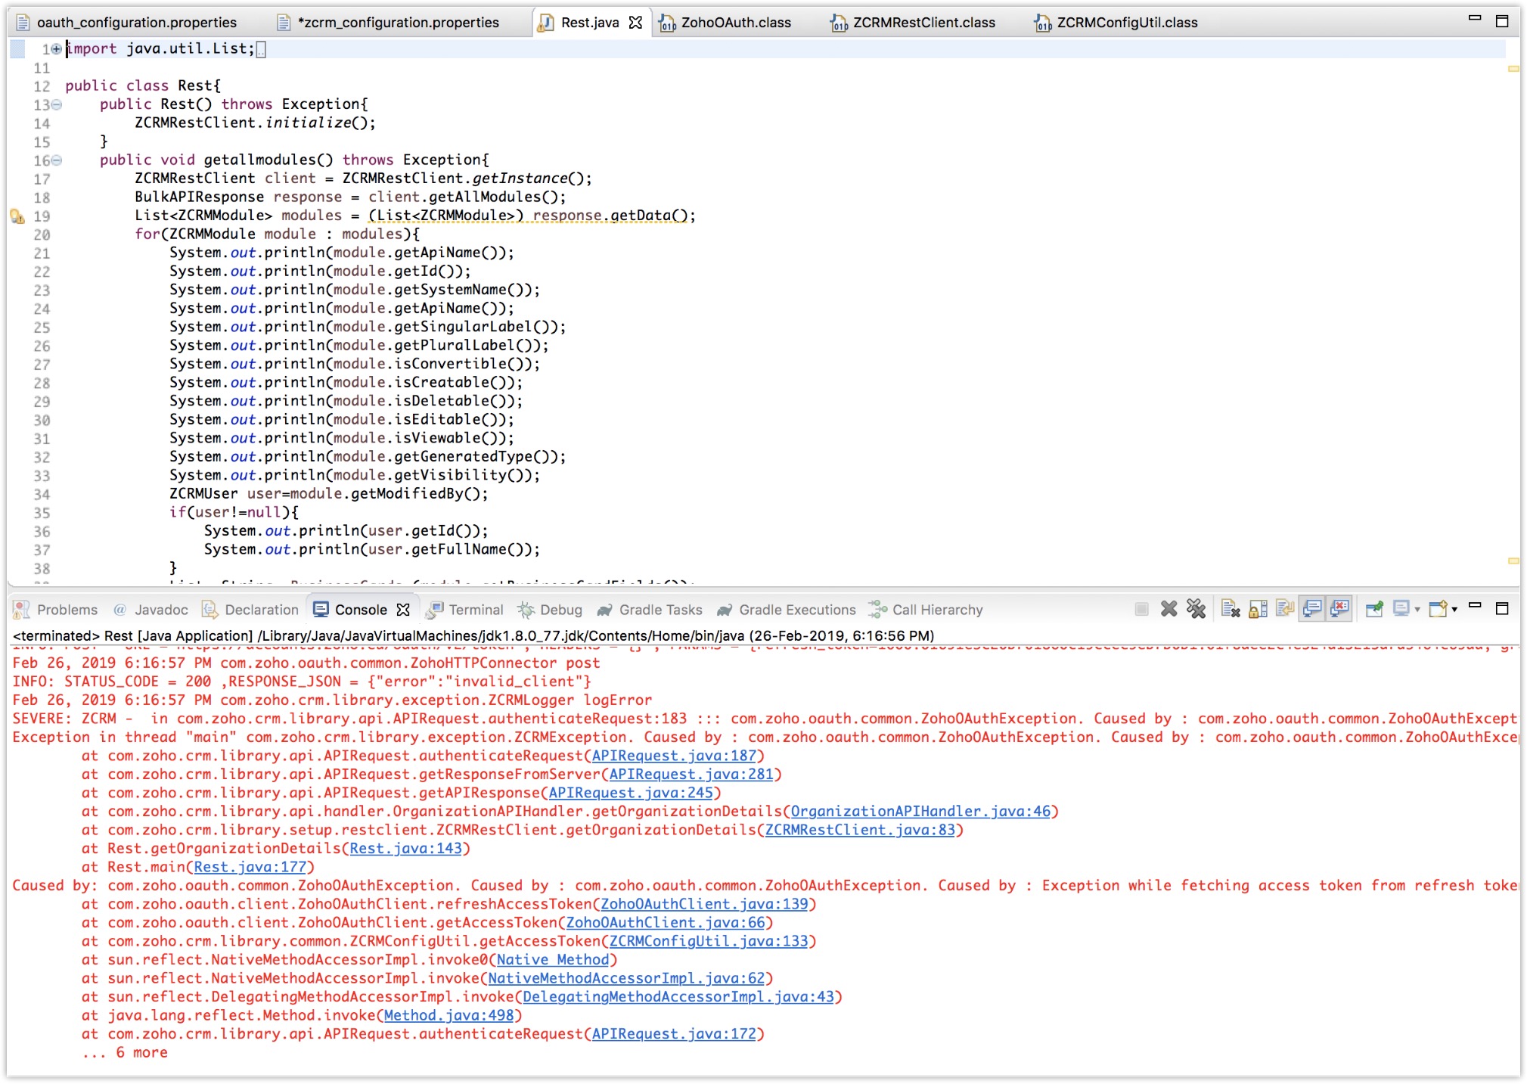This screenshot has height=1084, width=1527.
Task: Switch to zcrm_configuration.properties editor tab
Action: tap(389, 23)
